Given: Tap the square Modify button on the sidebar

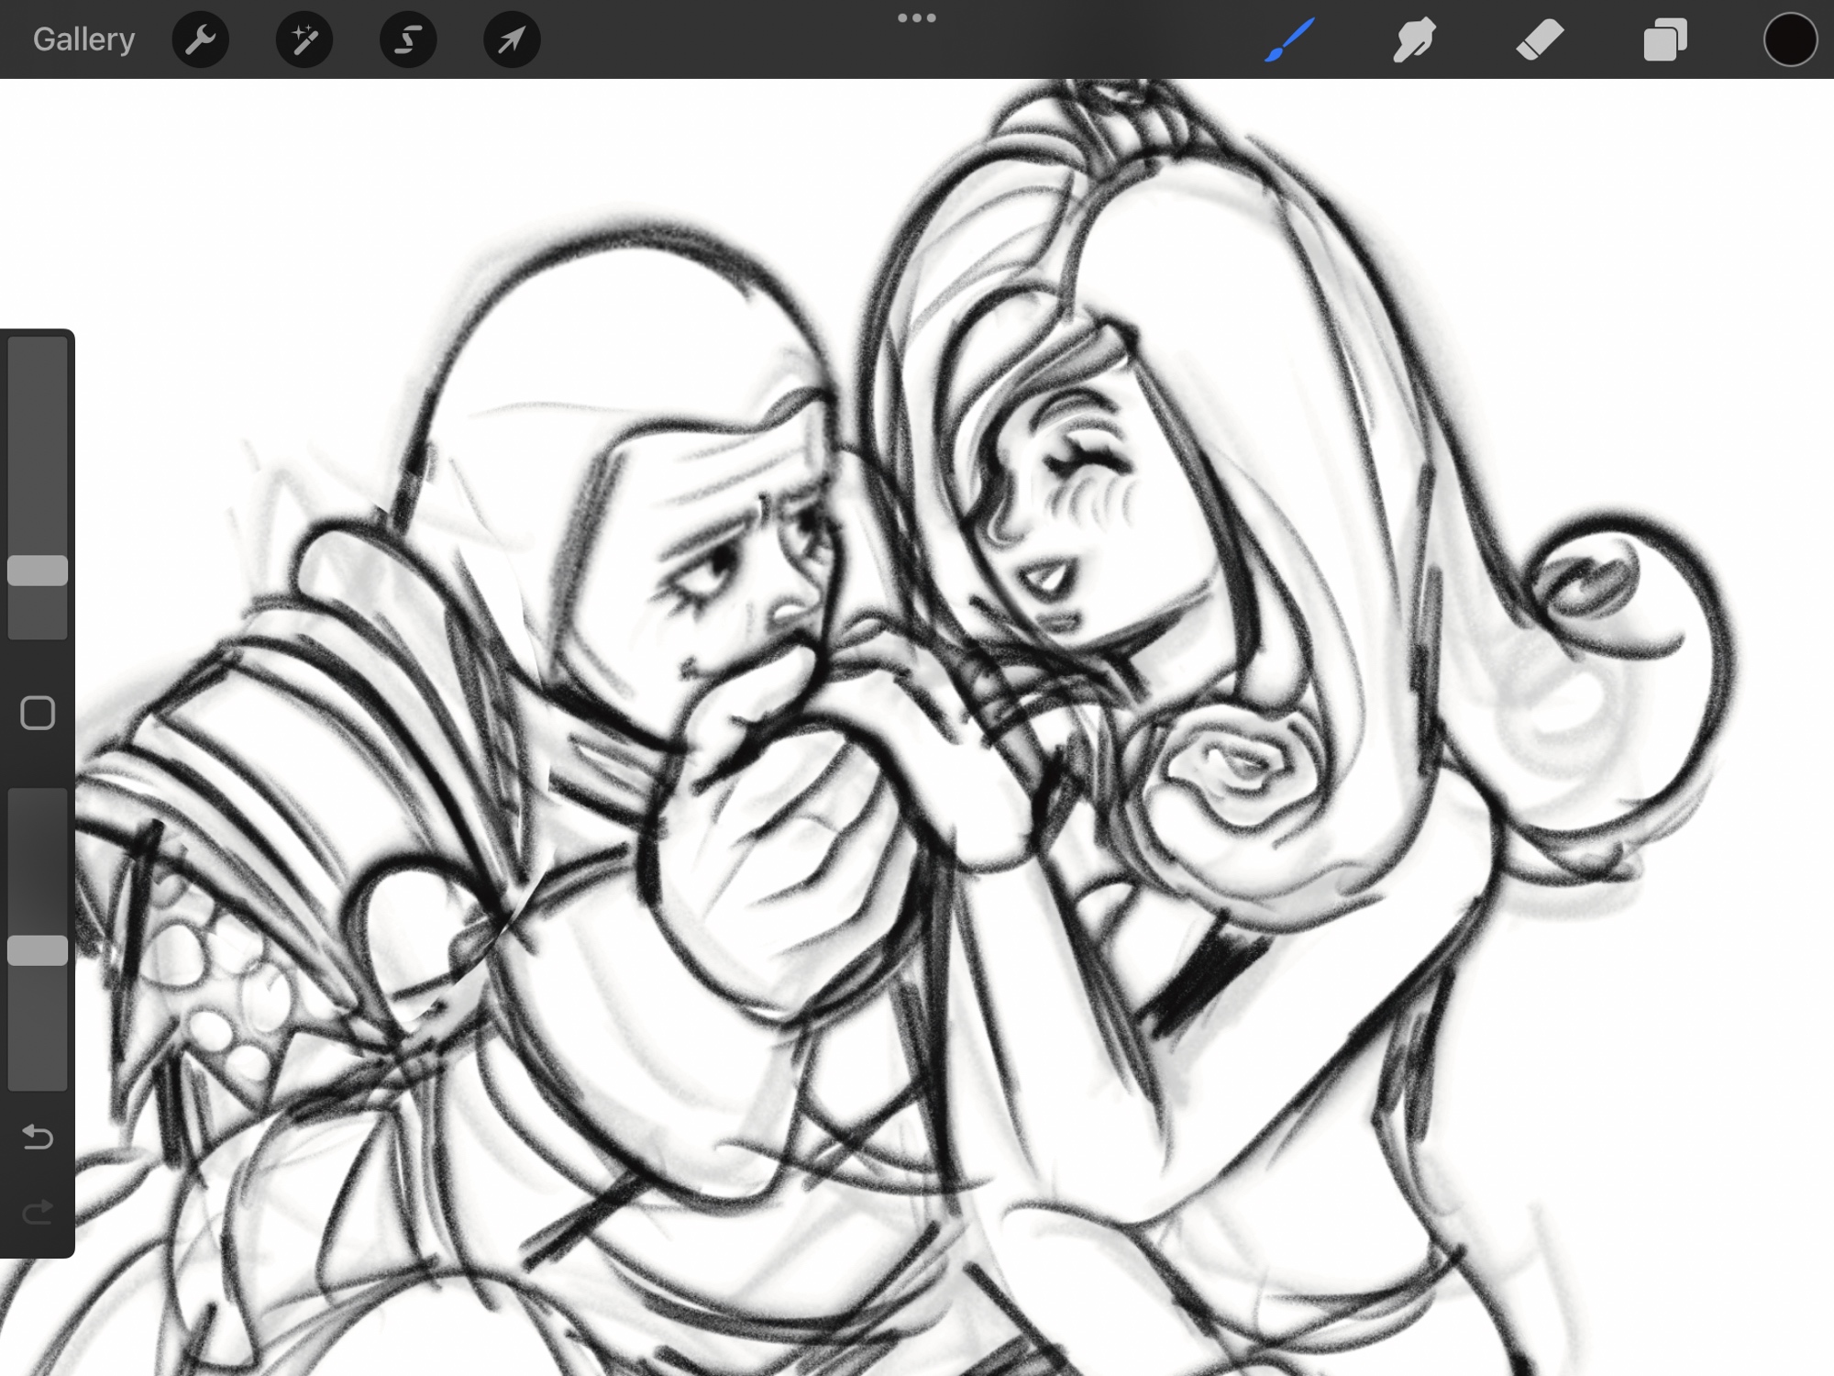Looking at the screenshot, I should click(x=38, y=713).
